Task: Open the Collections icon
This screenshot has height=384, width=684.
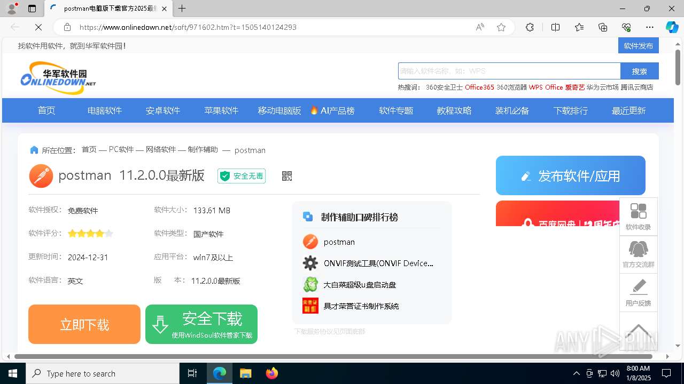Action: [603, 27]
